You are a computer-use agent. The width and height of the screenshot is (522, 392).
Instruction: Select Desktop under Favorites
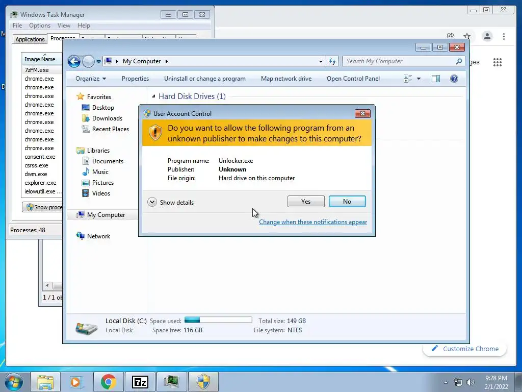click(x=103, y=108)
